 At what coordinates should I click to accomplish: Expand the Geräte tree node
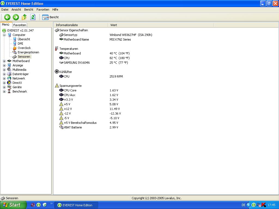click(x=4, y=87)
